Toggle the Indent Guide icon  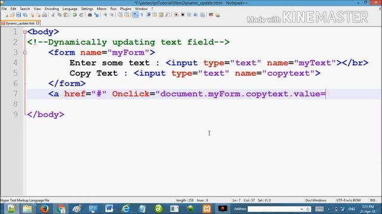[x=149, y=15]
